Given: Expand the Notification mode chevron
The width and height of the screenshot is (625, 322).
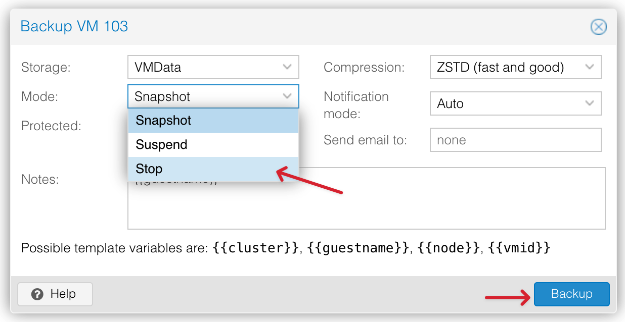Looking at the screenshot, I should (589, 103).
